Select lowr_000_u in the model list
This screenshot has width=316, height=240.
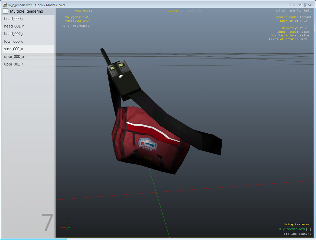[x=14, y=41]
